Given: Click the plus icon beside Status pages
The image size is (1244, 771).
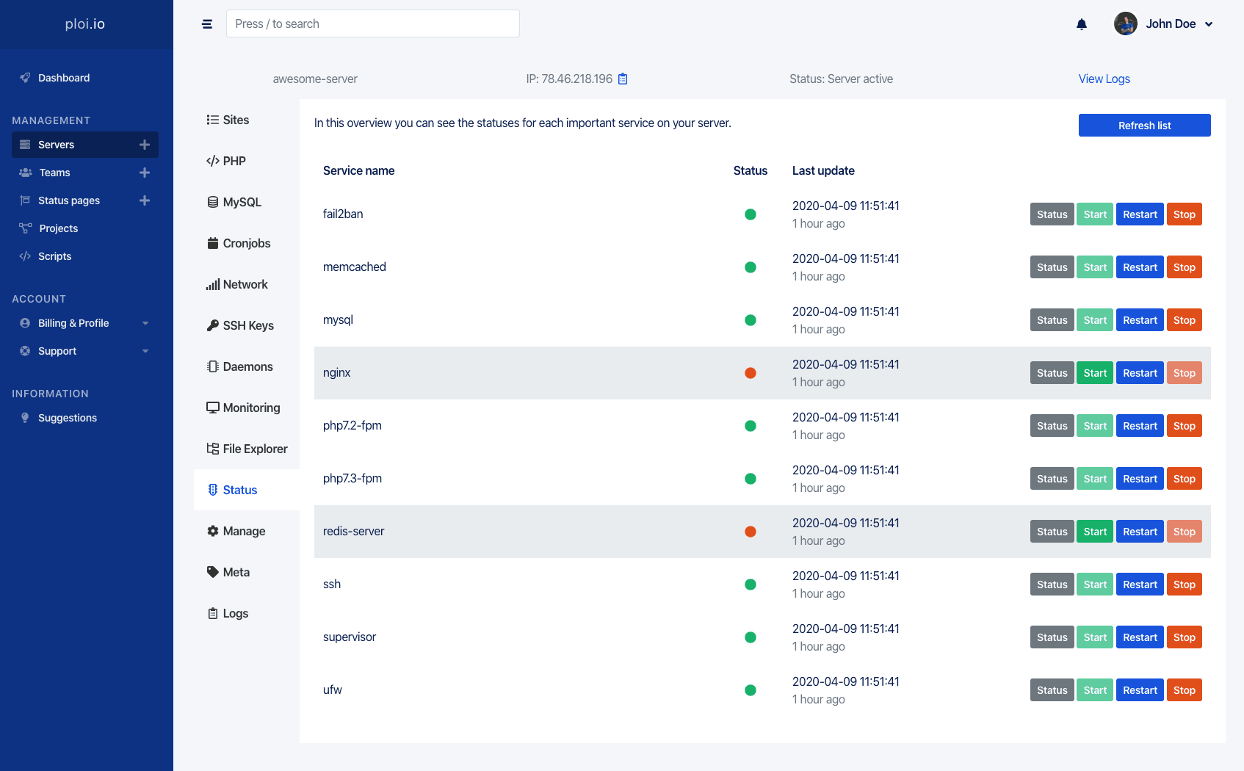Looking at the screenshot, I should point(145,200).
